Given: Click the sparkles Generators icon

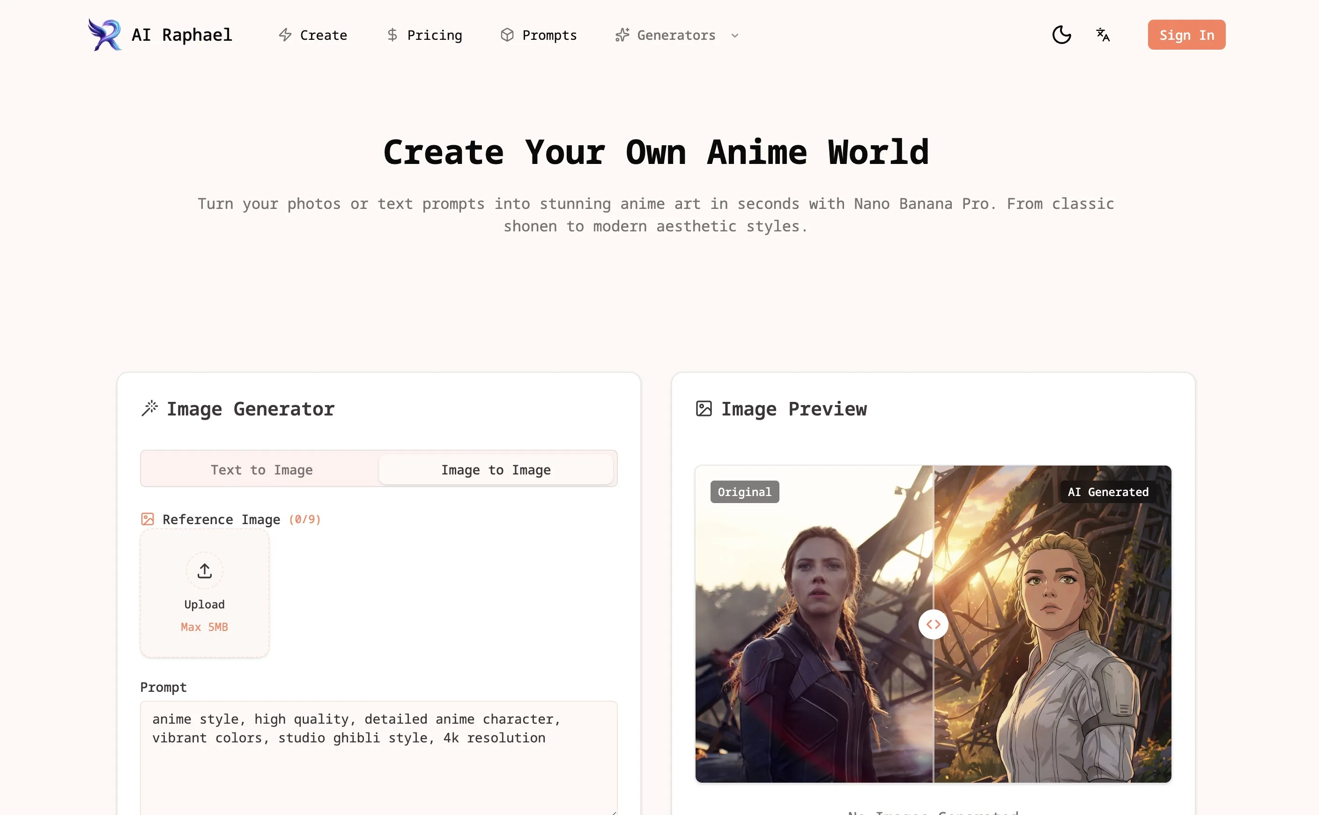Looking at the screenshot, I should pyautogui.click(x=622, y=35).
